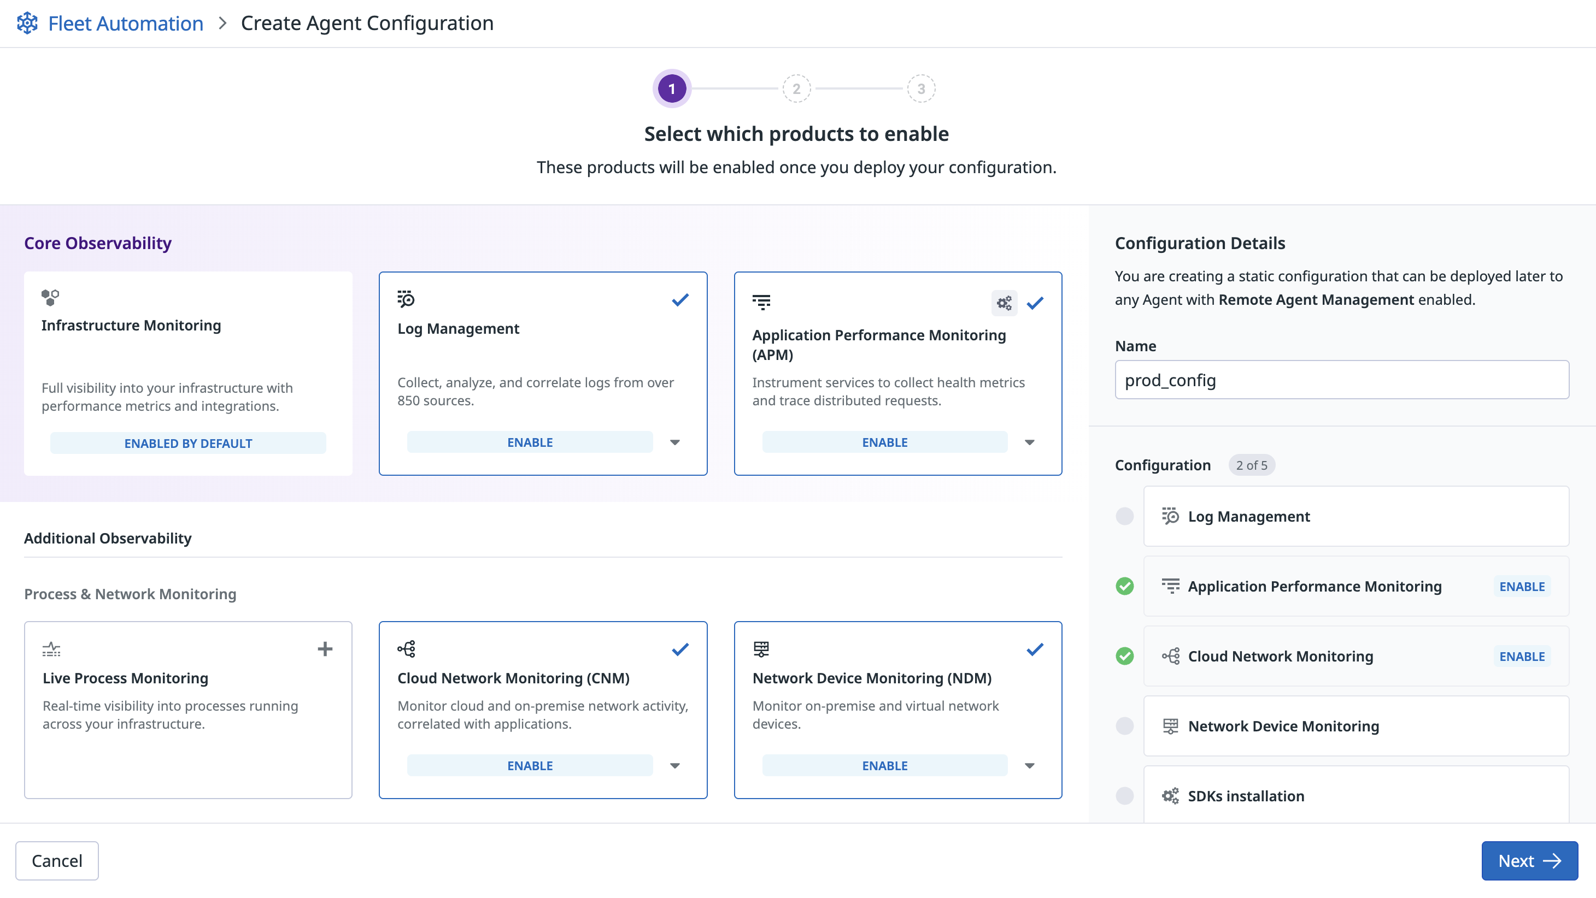Toggle the Network Device Monitoring card checkmark
The image size is (1596, 898).
[x=1035, y=649]
